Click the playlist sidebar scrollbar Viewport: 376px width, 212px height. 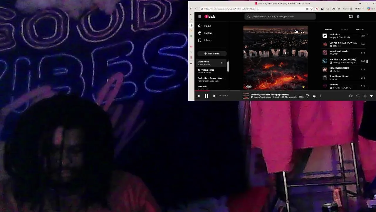(228, 66)
